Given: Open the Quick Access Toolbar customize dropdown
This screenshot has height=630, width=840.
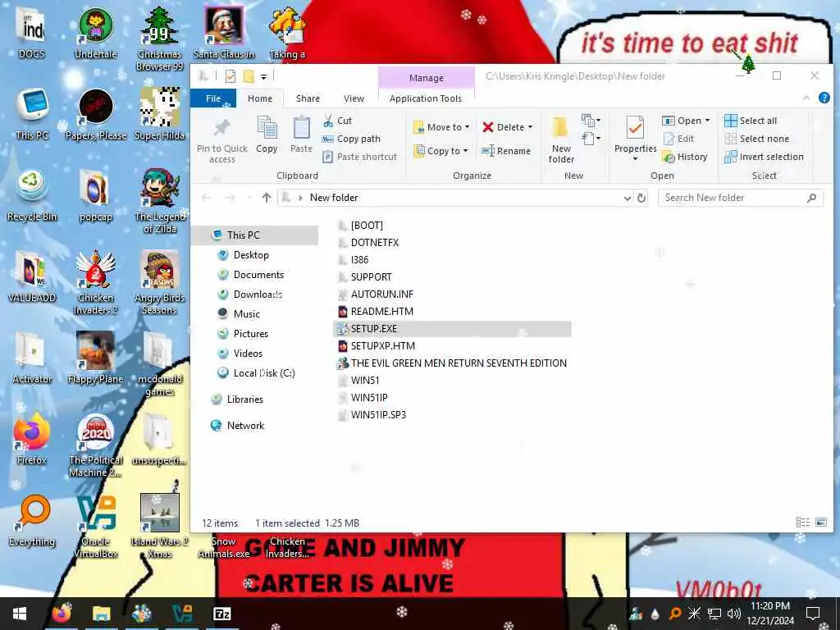Looking at the screenshot, I should tap(263, 77).
